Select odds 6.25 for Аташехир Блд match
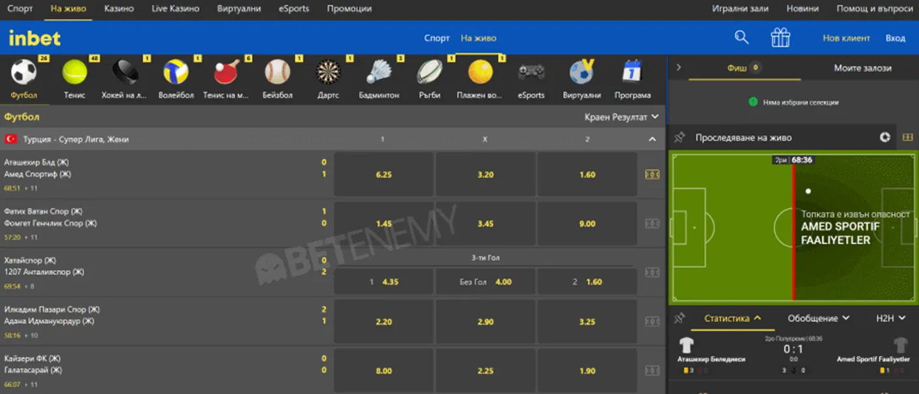Screen dimensions: 919x394 click(x=383, y=174)
